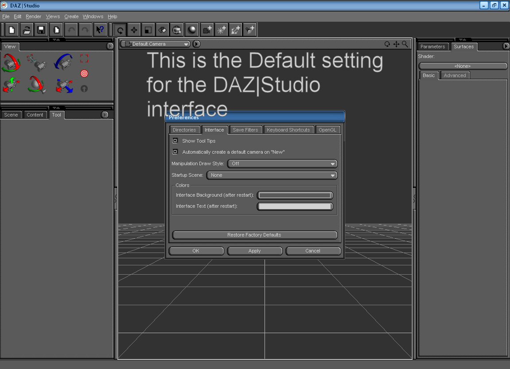Open the Manipulation Draw Style dropdown

pyautogui.click(x=282, y=164)
